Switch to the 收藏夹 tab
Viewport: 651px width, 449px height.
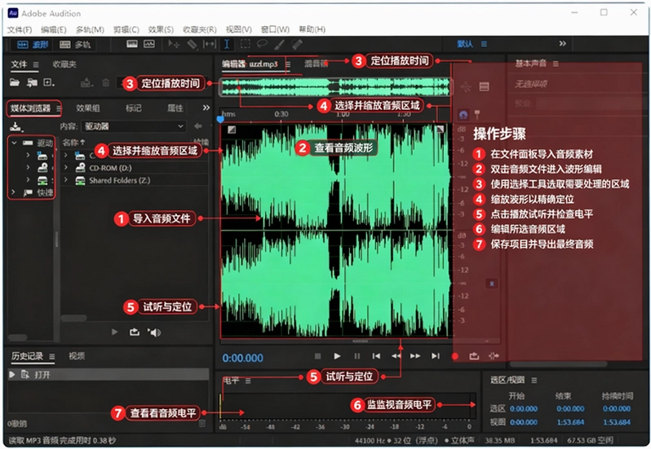pos(64,64)
